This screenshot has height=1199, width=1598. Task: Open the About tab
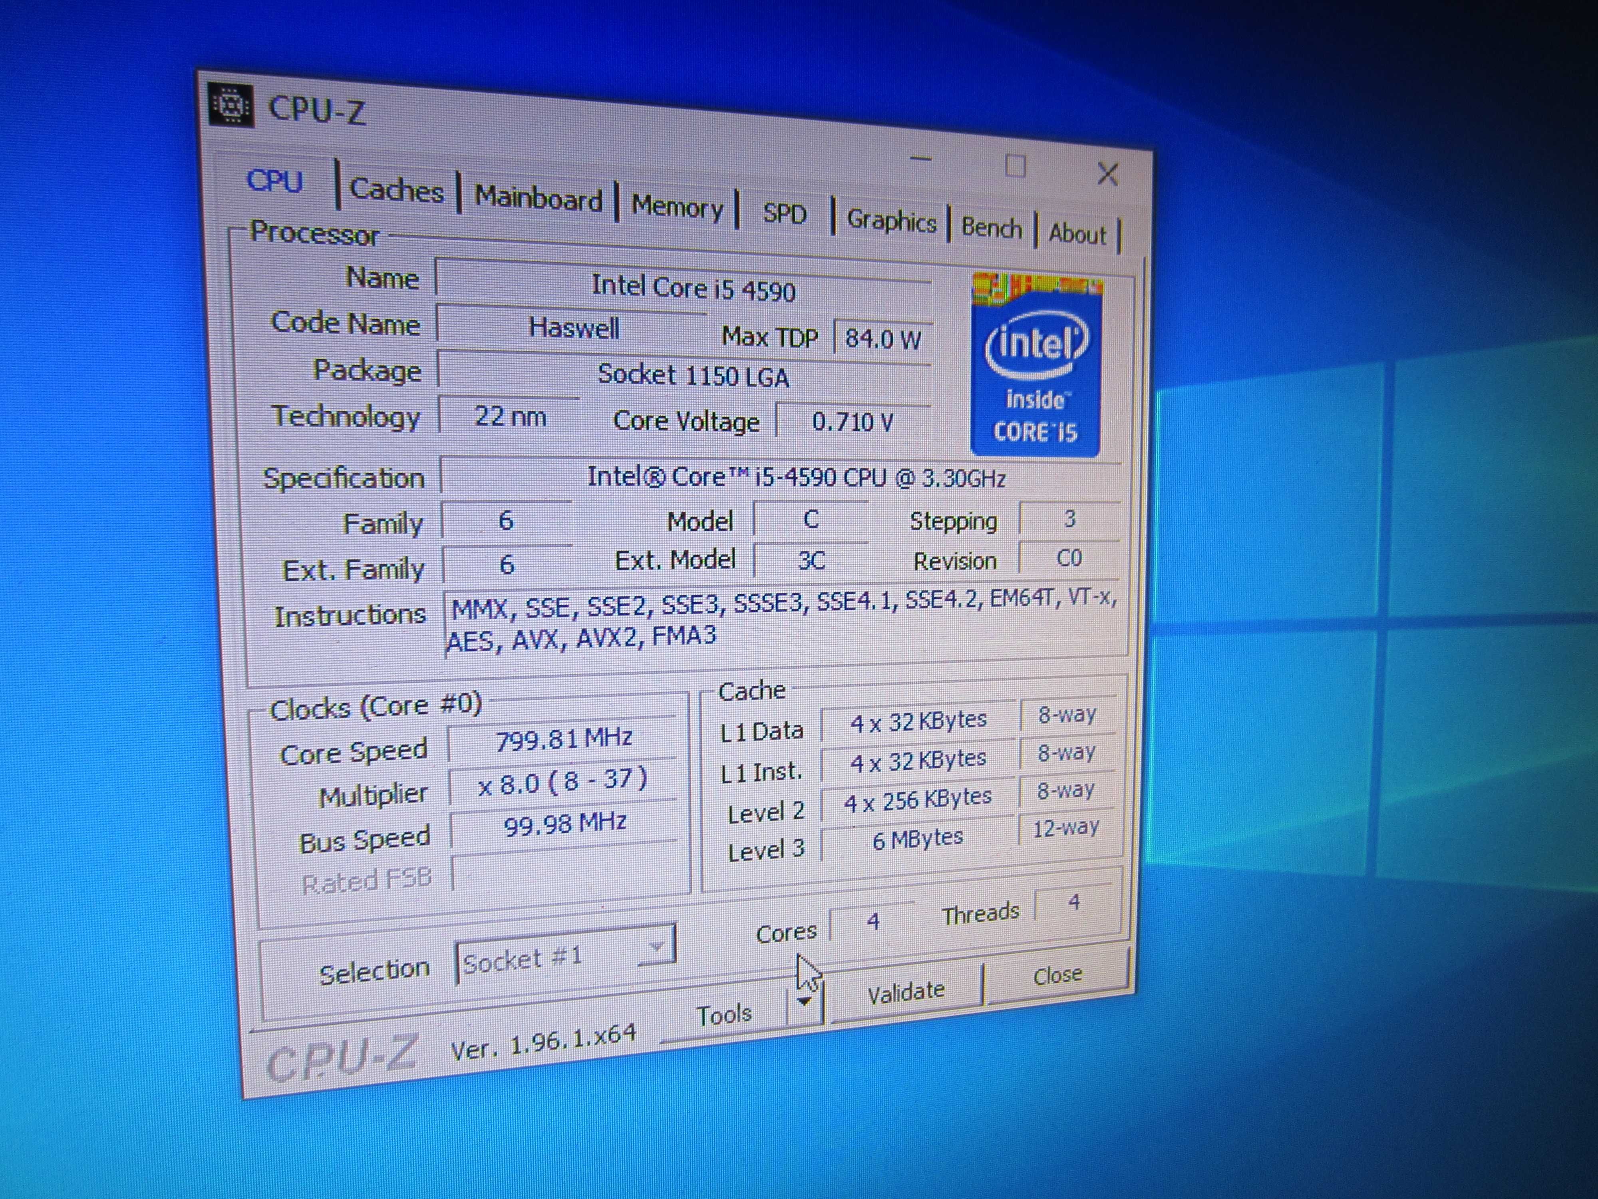1077,233
